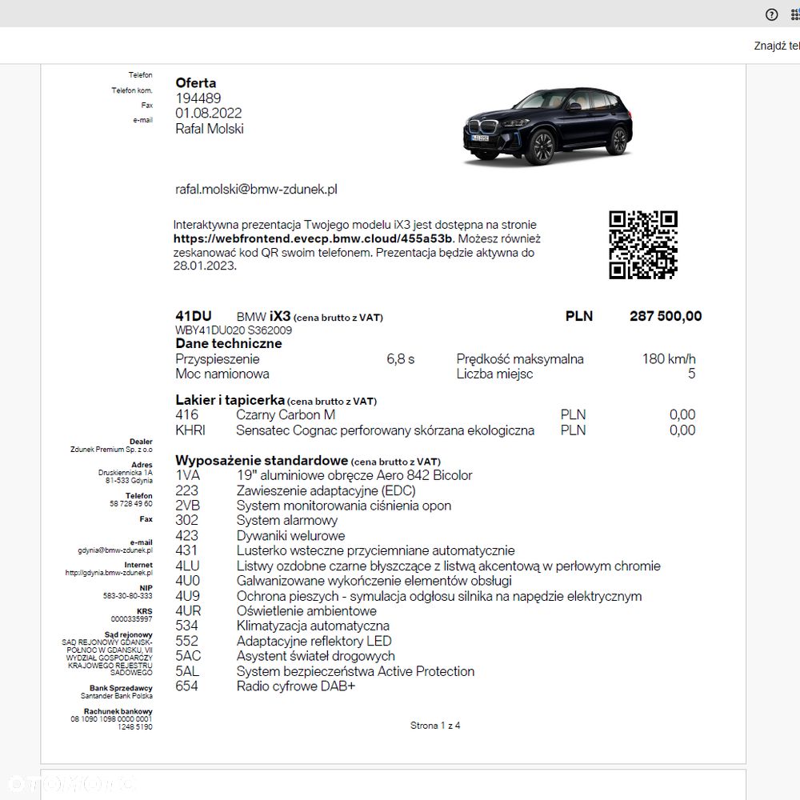Select dealer phone 58 728 49 60

[131, 503]
